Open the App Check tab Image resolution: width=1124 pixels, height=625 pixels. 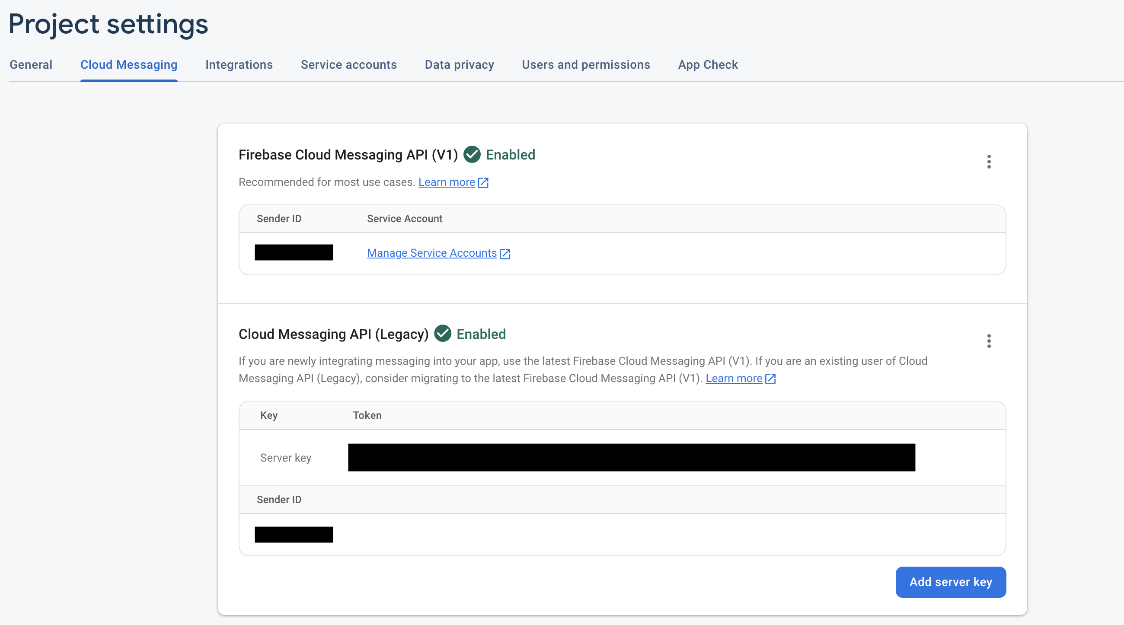tap(708, 64)
